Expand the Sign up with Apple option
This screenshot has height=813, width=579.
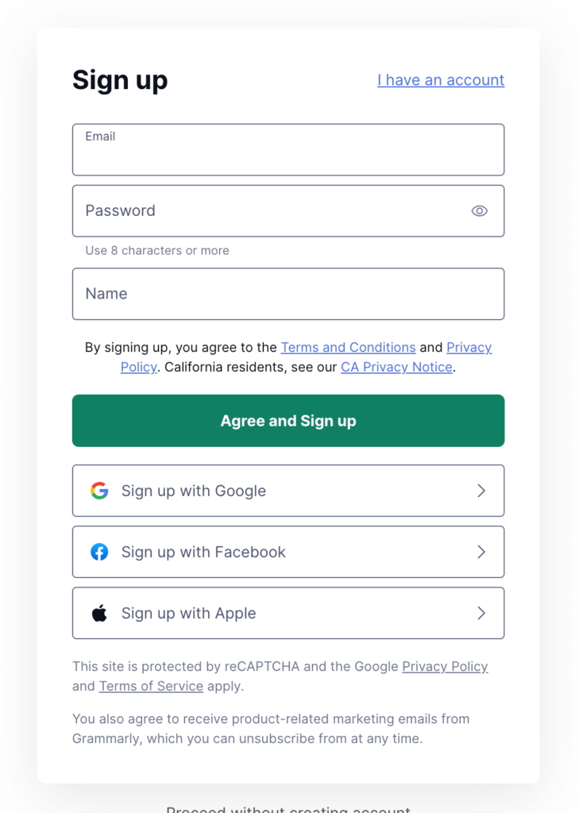point(288,613)
